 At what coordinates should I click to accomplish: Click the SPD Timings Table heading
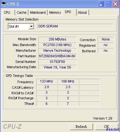(x=19, y=76)
